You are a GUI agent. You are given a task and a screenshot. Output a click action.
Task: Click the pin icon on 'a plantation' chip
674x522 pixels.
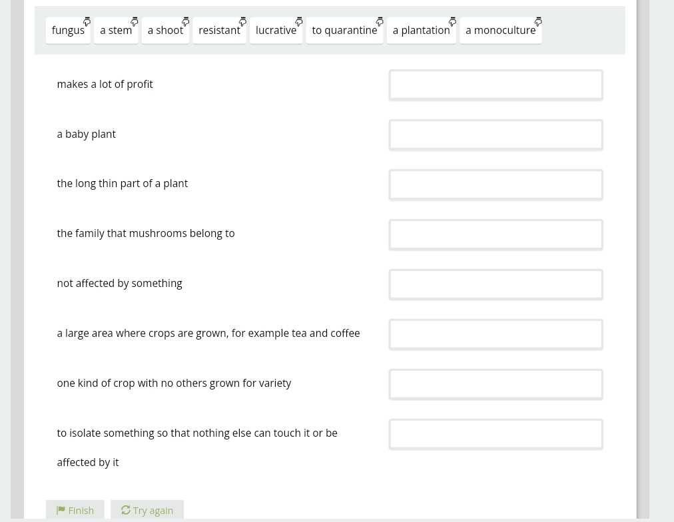(x=452, y=22)
